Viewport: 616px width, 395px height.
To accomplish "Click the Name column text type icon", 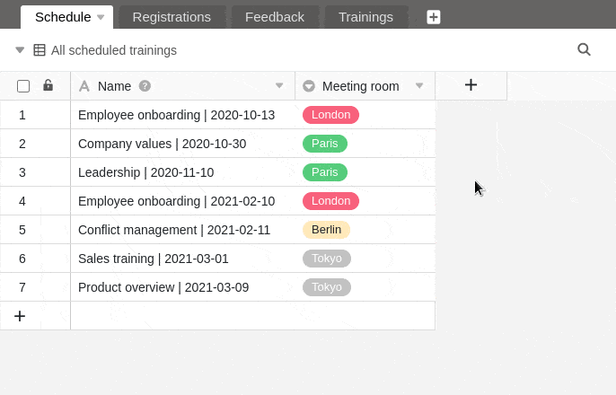I will coord(85,86).
